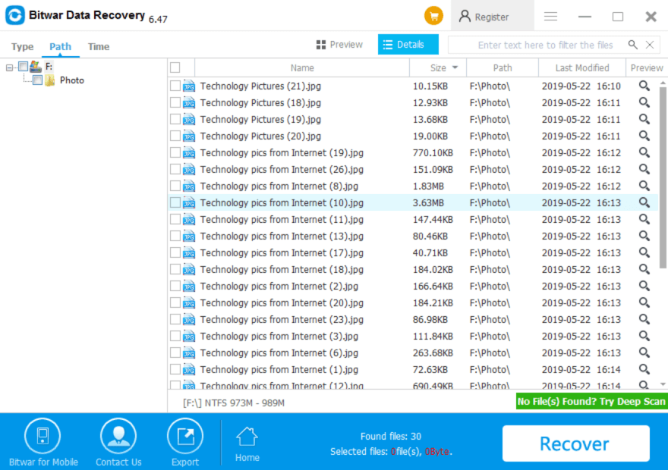Screen dimensions: 668x470
Task: Preview Technology pics from Internet (10).jpg magnifier
Action: tap(644, 202)
